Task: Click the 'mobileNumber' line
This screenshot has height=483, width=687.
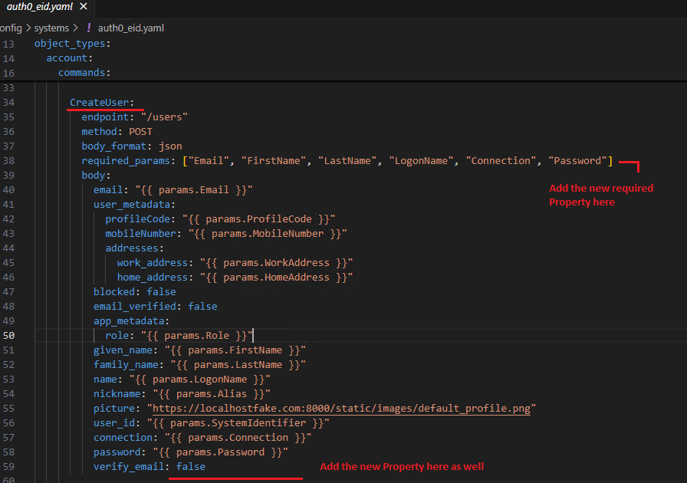Action: click(x=225, y=233)
